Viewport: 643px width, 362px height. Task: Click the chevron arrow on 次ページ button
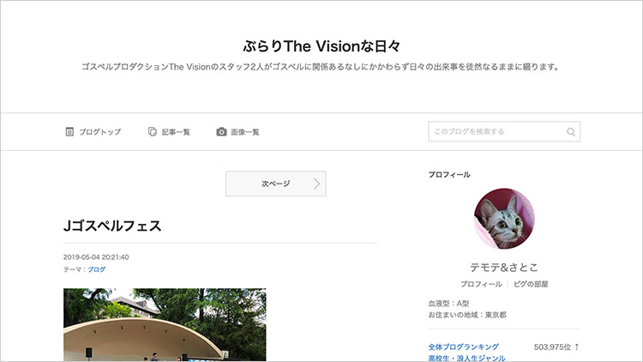(x=316, y=184)
